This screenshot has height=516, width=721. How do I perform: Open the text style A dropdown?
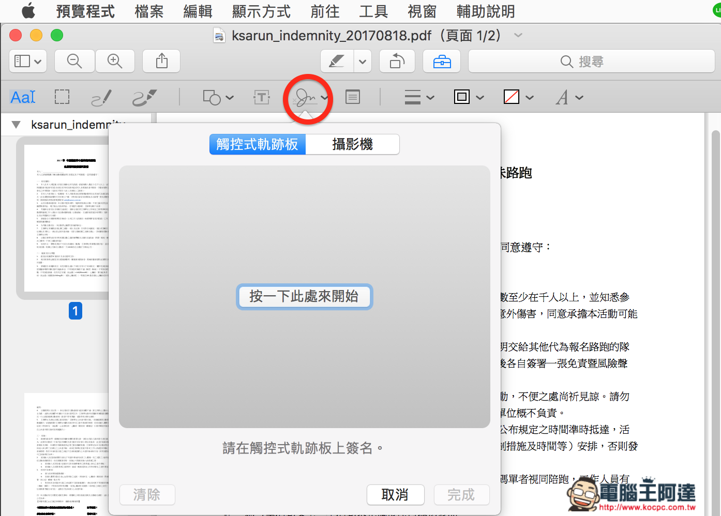point(569,97)
